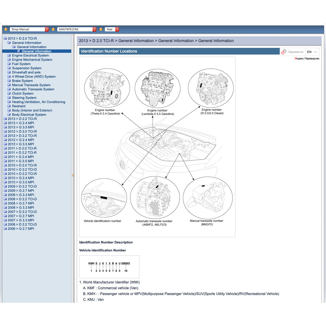Click the folder icon beside Engine Electrical System
This screenshot has width=326, height=326.
tap(9, 55)
